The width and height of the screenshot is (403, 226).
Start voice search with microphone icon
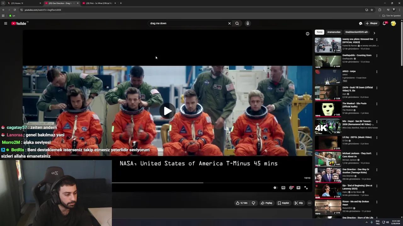[248, 23]
